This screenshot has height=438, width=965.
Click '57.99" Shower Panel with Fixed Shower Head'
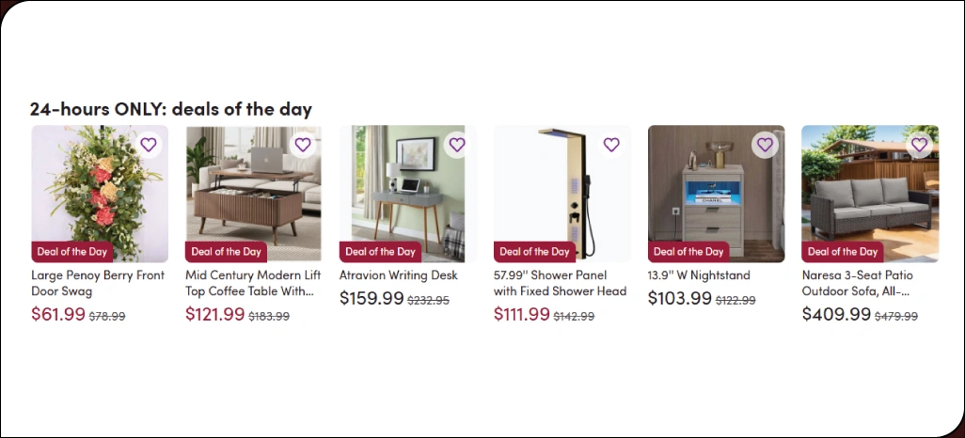[560, 283]
